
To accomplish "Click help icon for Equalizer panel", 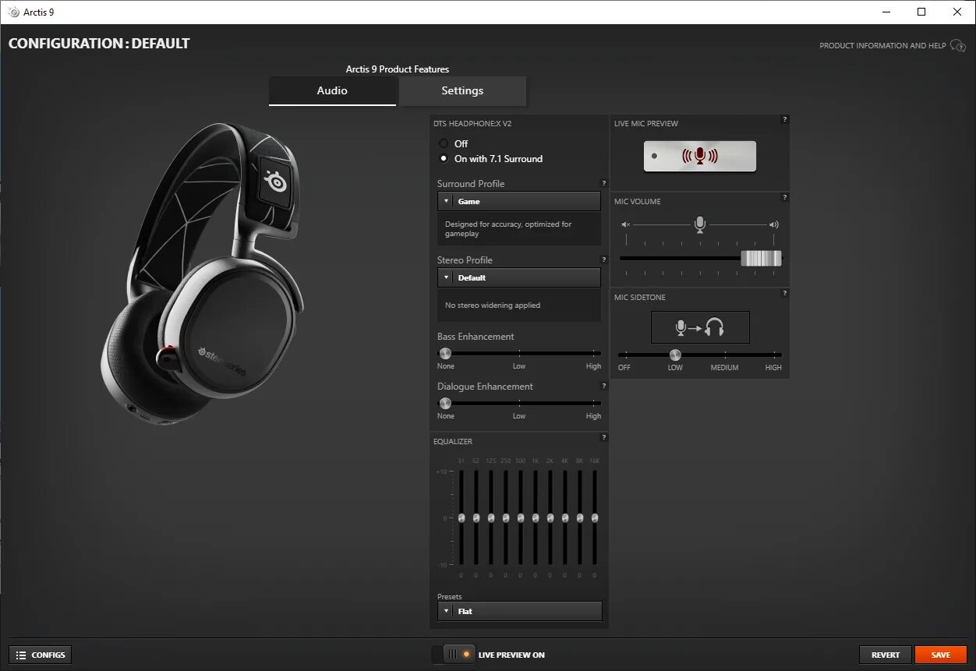I will click(603, 437).
